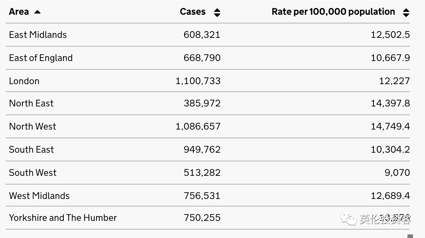Select the East of England area cell
425x238 pixels.
click(41, 58)
